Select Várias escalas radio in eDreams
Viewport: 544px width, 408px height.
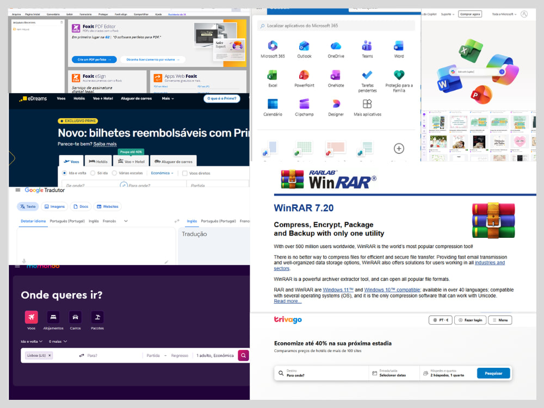[x=114, y=173]
